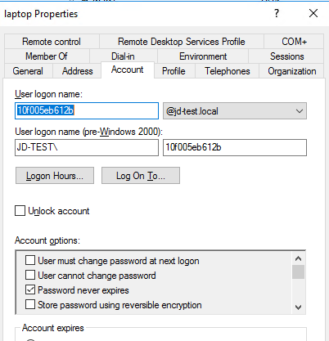Open the @jd-test.local domain dropdown
Image resolution: width=329 pixels, height=341 pixels.
pyautogui.click(x=235, y=111)
